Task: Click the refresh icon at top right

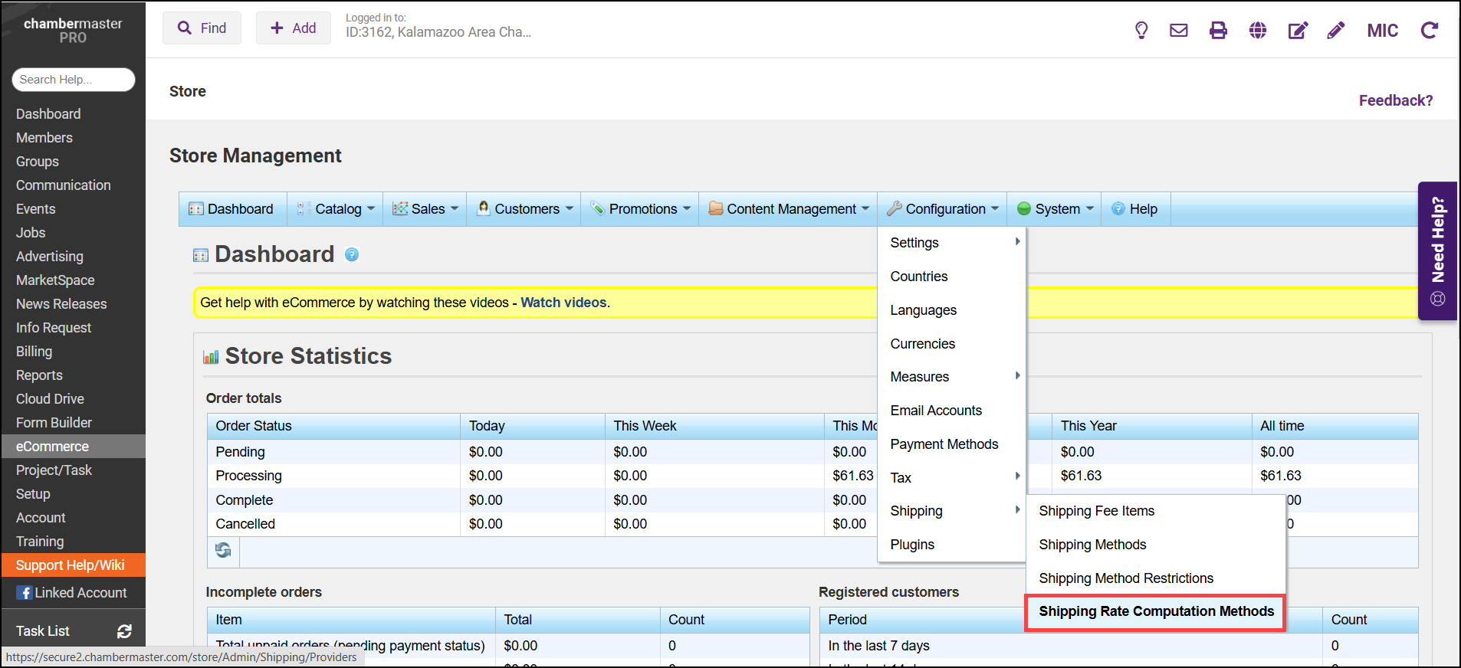Action: click(x=1429, y=31)
